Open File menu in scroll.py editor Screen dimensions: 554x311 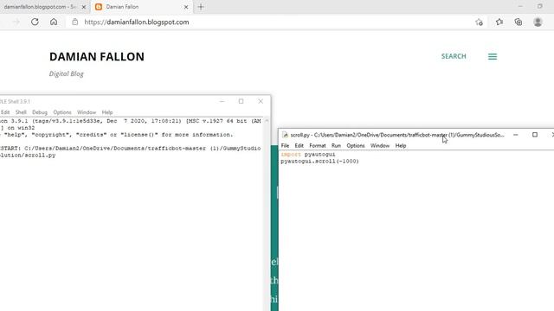pos(285,146)
